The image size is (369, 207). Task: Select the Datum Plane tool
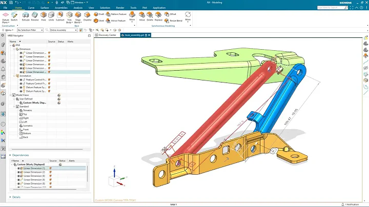(6, 17)
